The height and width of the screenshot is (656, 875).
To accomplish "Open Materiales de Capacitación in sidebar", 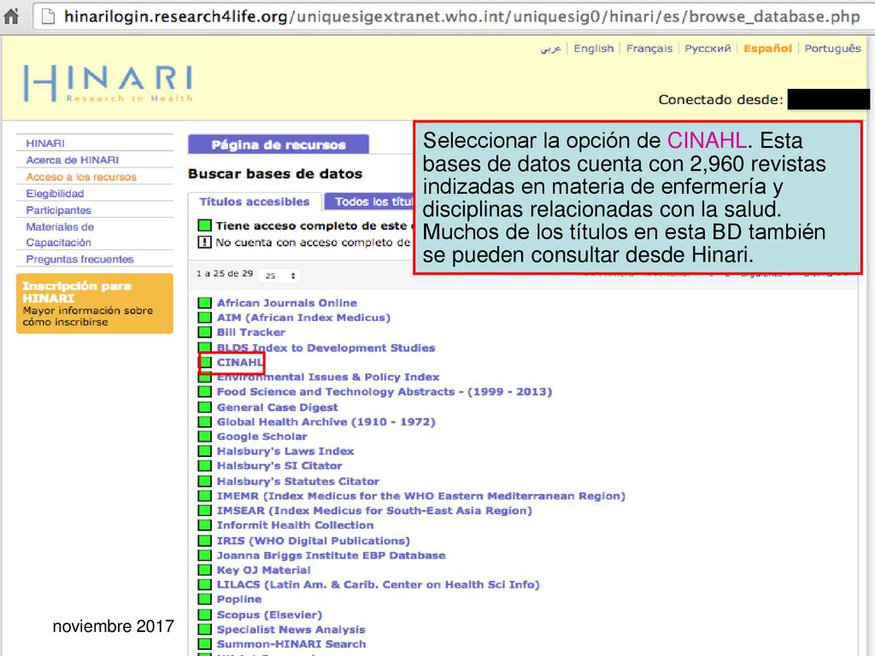I will tap(60, 235).
